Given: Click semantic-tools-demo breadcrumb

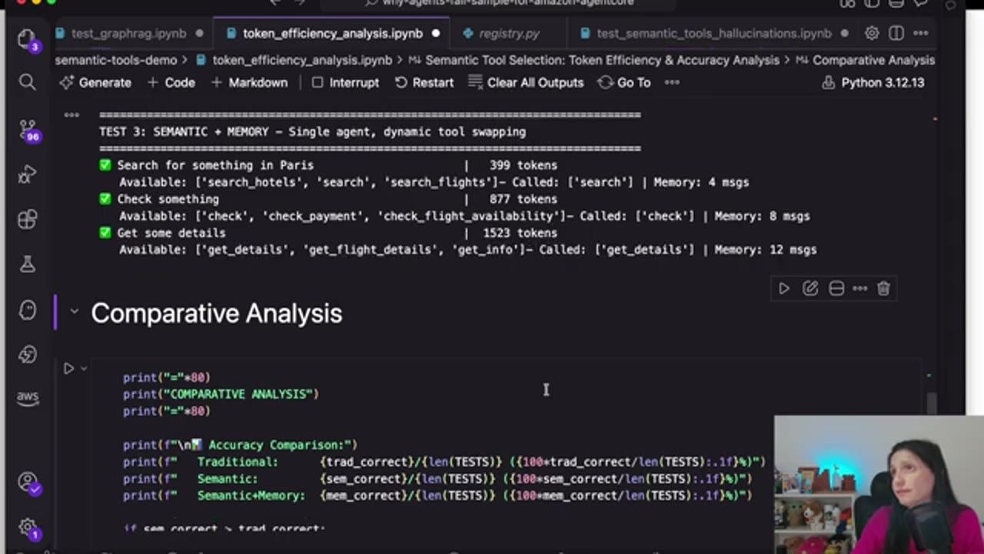Looking at the screenshot, I should [x=116, y=60].
